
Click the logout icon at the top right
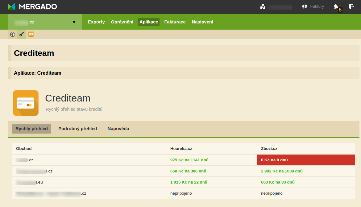[x=351, y=6]
